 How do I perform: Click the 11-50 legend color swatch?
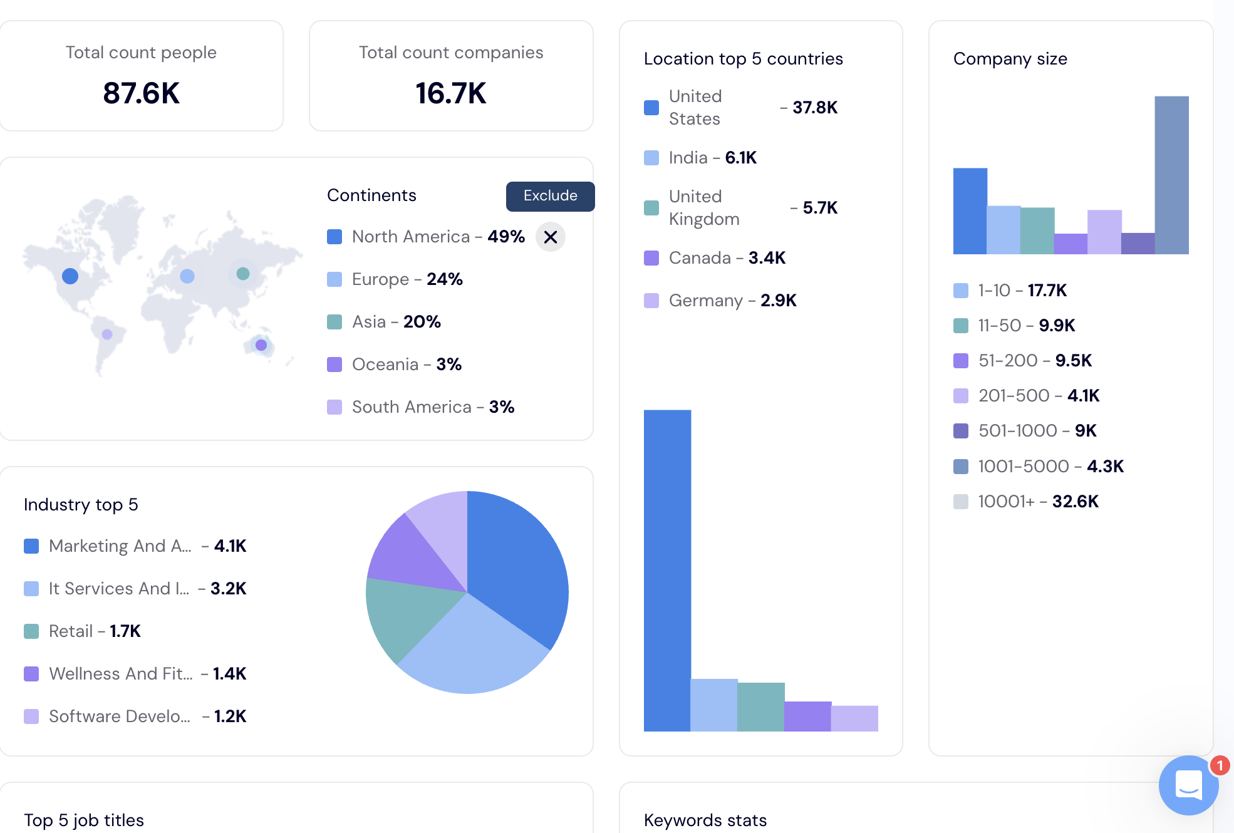pyautogui.click(x=960, y=325)
